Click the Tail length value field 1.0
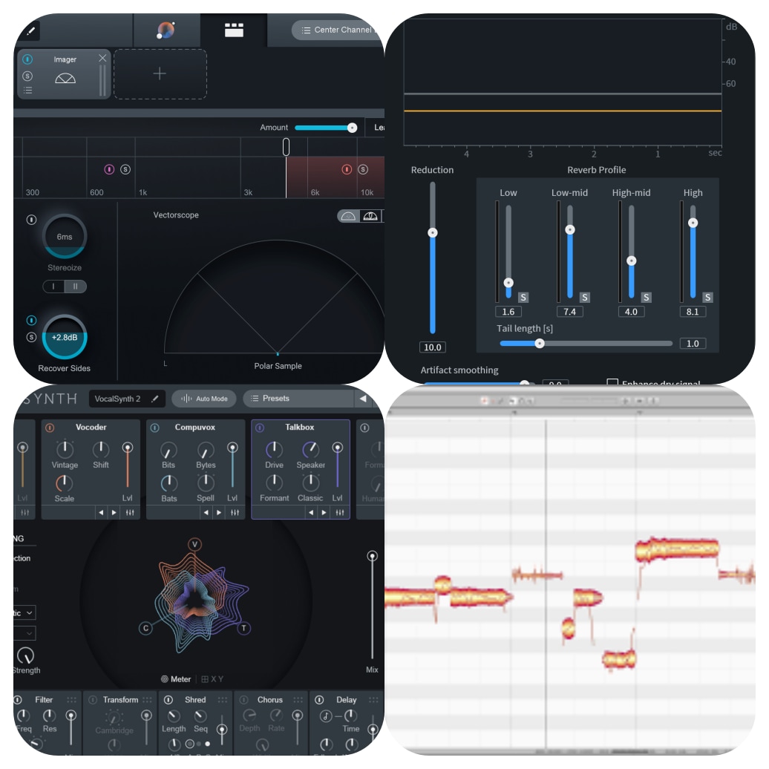Viewport: 769px width, 769px height. (x=693, y=343)
